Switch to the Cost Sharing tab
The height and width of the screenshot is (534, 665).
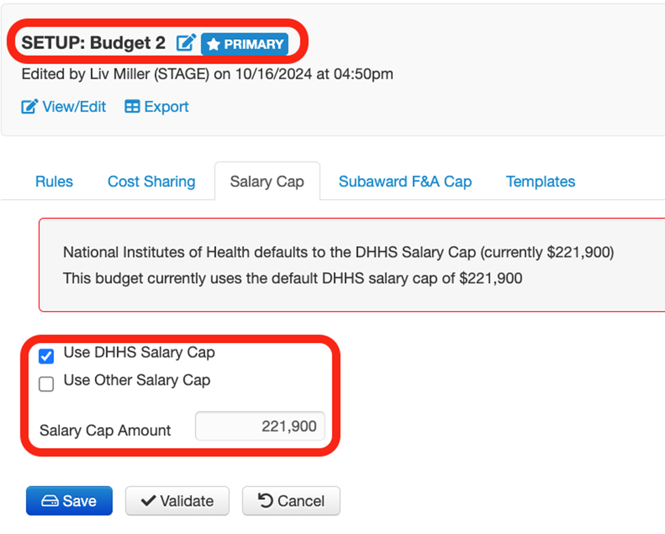coord(151,182)
